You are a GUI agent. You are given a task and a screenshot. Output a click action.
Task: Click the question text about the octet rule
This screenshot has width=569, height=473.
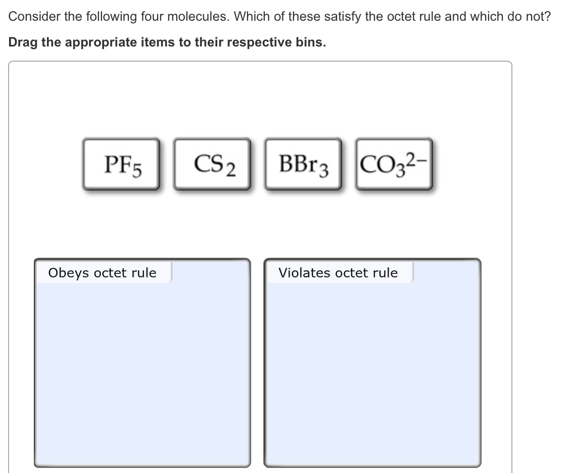click(x=278, y=16)
